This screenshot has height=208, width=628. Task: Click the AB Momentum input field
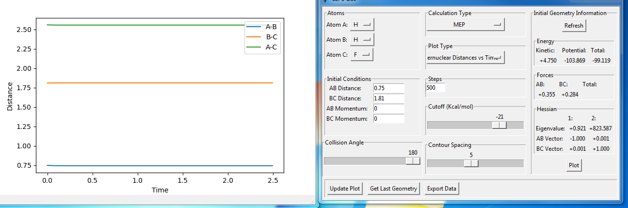tap(388, 109)
